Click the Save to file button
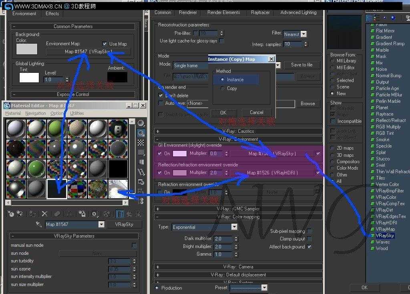The height and width of the screenshot is (294, 410). point(302,65)
